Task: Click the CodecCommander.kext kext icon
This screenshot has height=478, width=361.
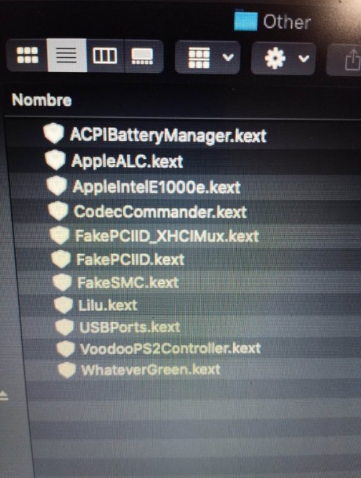Action: [x=58, y=210]
